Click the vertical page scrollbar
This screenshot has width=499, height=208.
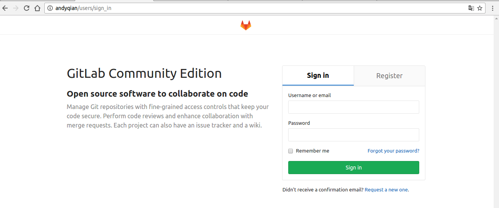coord(496,112)
